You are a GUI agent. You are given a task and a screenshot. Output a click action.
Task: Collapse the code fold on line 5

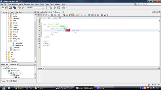coord(42,28)
